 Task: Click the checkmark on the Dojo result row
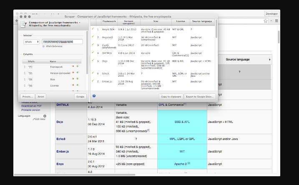(x=93, y=60)
